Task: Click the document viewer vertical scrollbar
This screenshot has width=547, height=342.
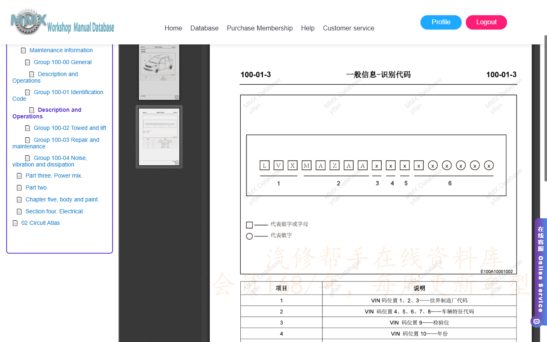Action: click(x=545, y=108)
